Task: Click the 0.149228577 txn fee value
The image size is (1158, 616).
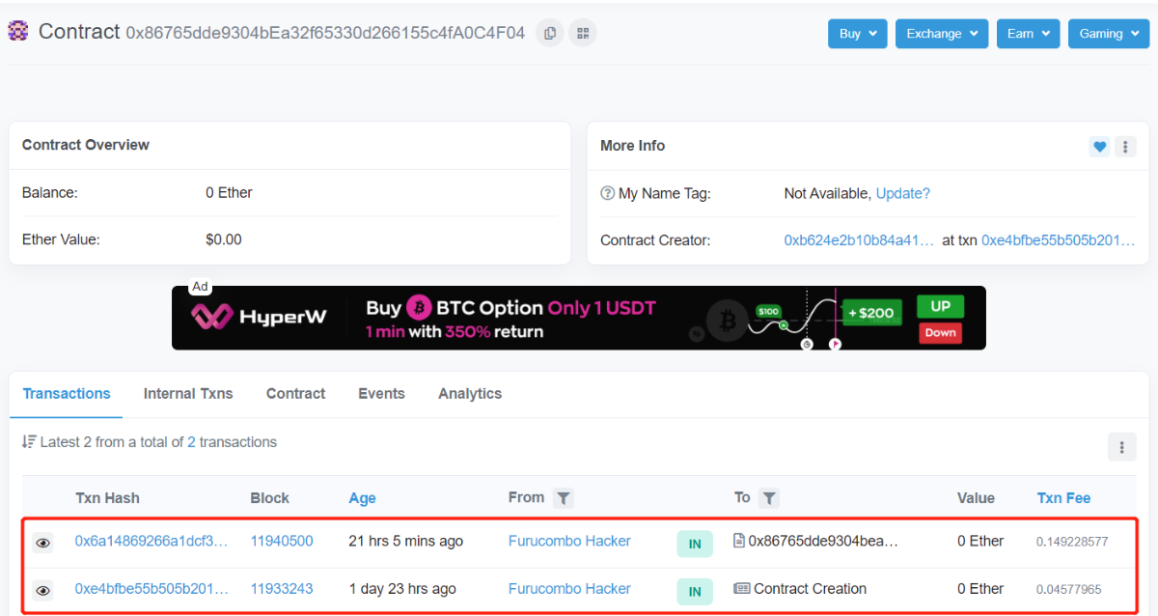Action: tap(1072, 542)
